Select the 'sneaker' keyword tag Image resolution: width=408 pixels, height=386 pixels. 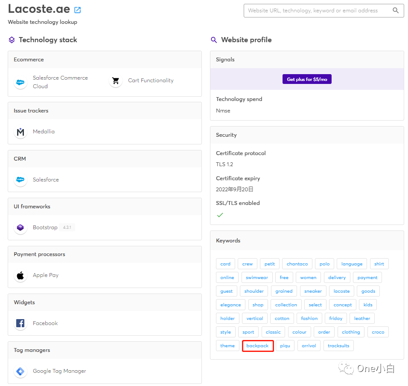(x=313, y=291)
